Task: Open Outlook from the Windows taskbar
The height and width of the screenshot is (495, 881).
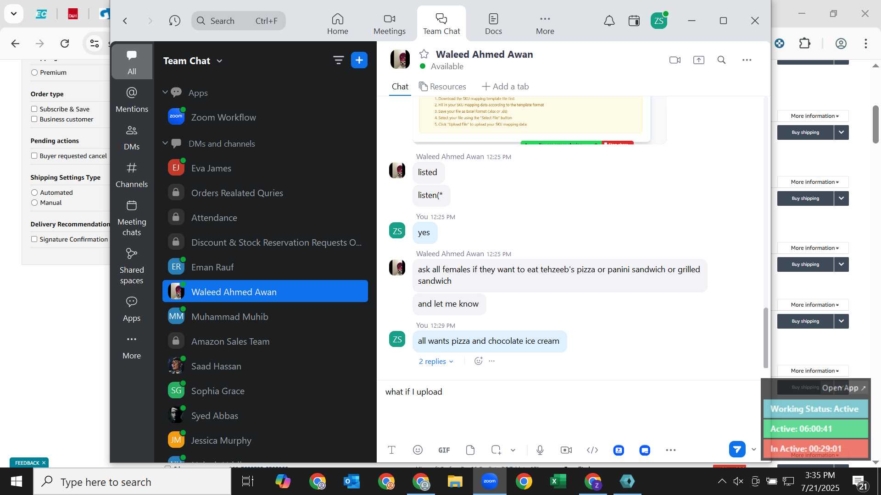Action: click(x=351, y=481)
